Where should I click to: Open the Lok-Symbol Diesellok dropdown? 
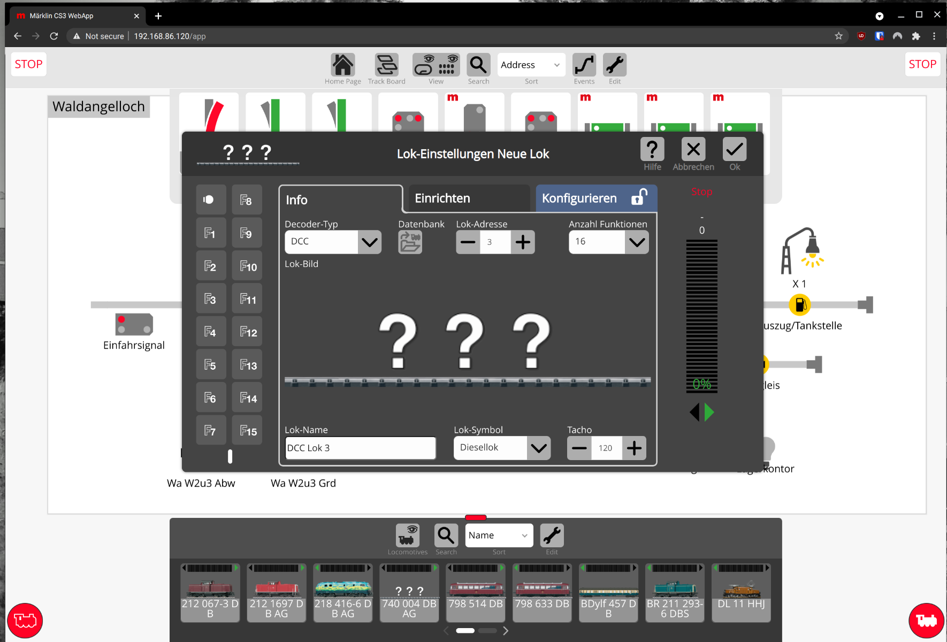[x=539, y=448]
